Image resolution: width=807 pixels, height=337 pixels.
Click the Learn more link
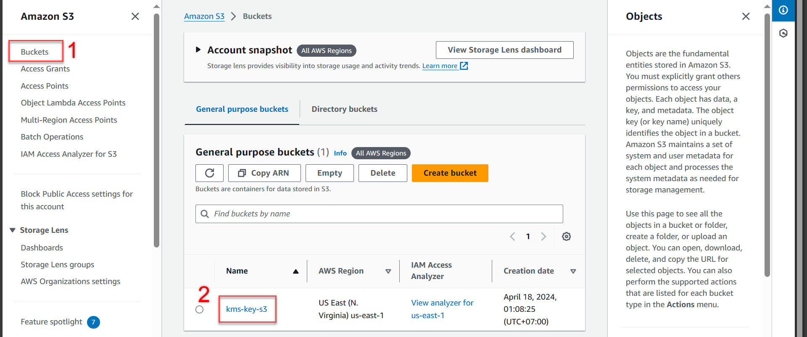tap(440, 66)
